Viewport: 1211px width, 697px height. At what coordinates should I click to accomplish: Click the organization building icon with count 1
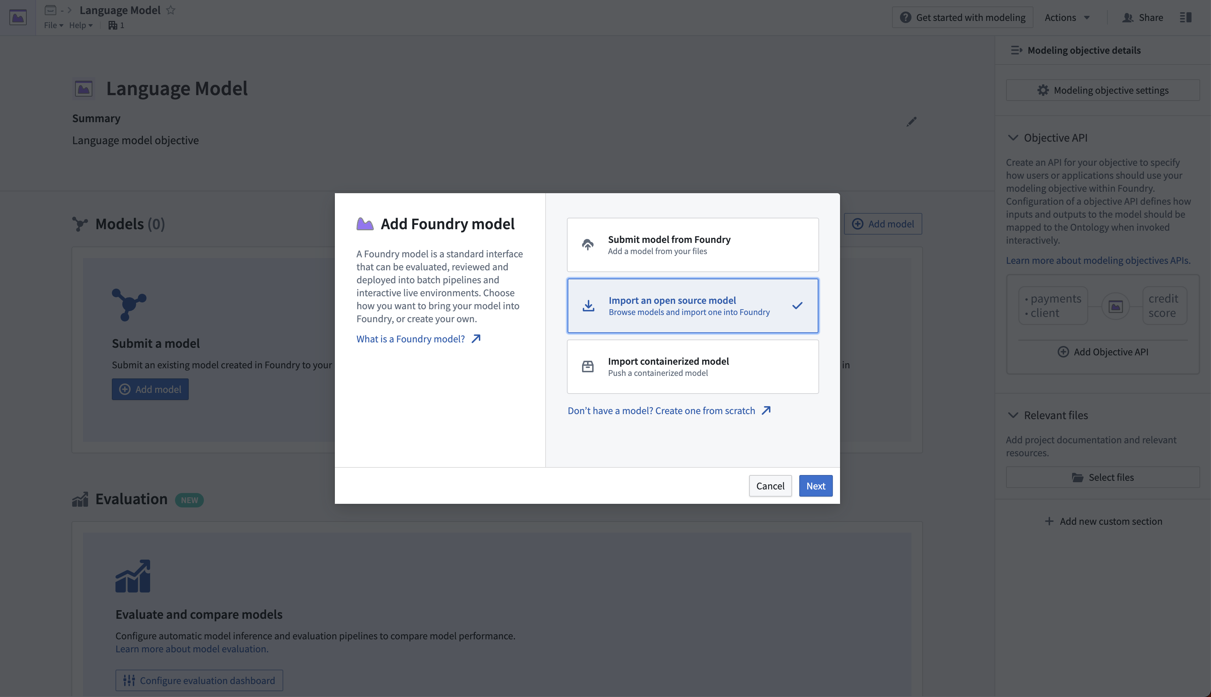click(117, 25)
